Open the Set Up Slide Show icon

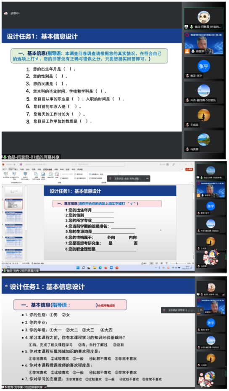tap(36, 175)
